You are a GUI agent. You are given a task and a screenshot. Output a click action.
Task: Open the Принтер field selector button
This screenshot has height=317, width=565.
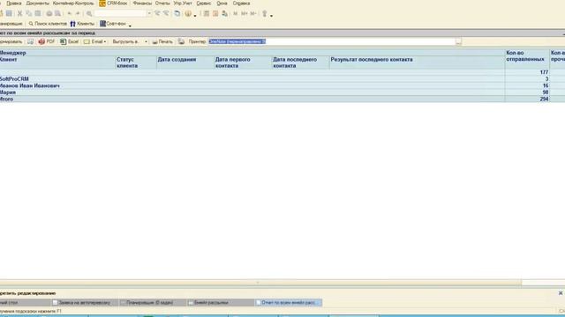pos(458,41)
